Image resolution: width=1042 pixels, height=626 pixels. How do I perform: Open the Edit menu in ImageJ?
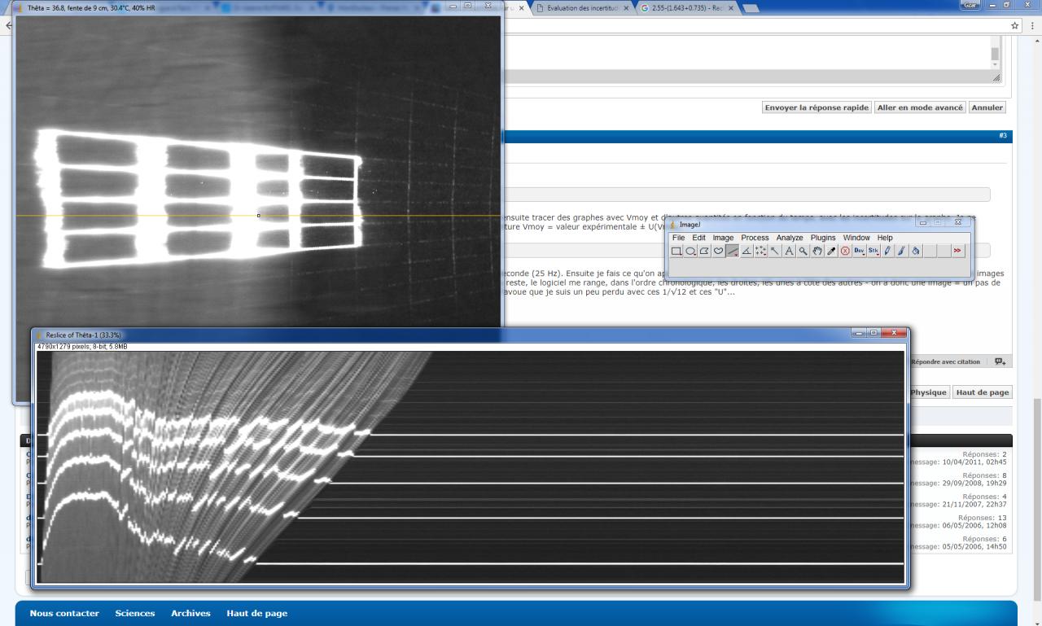click(699, 238)
